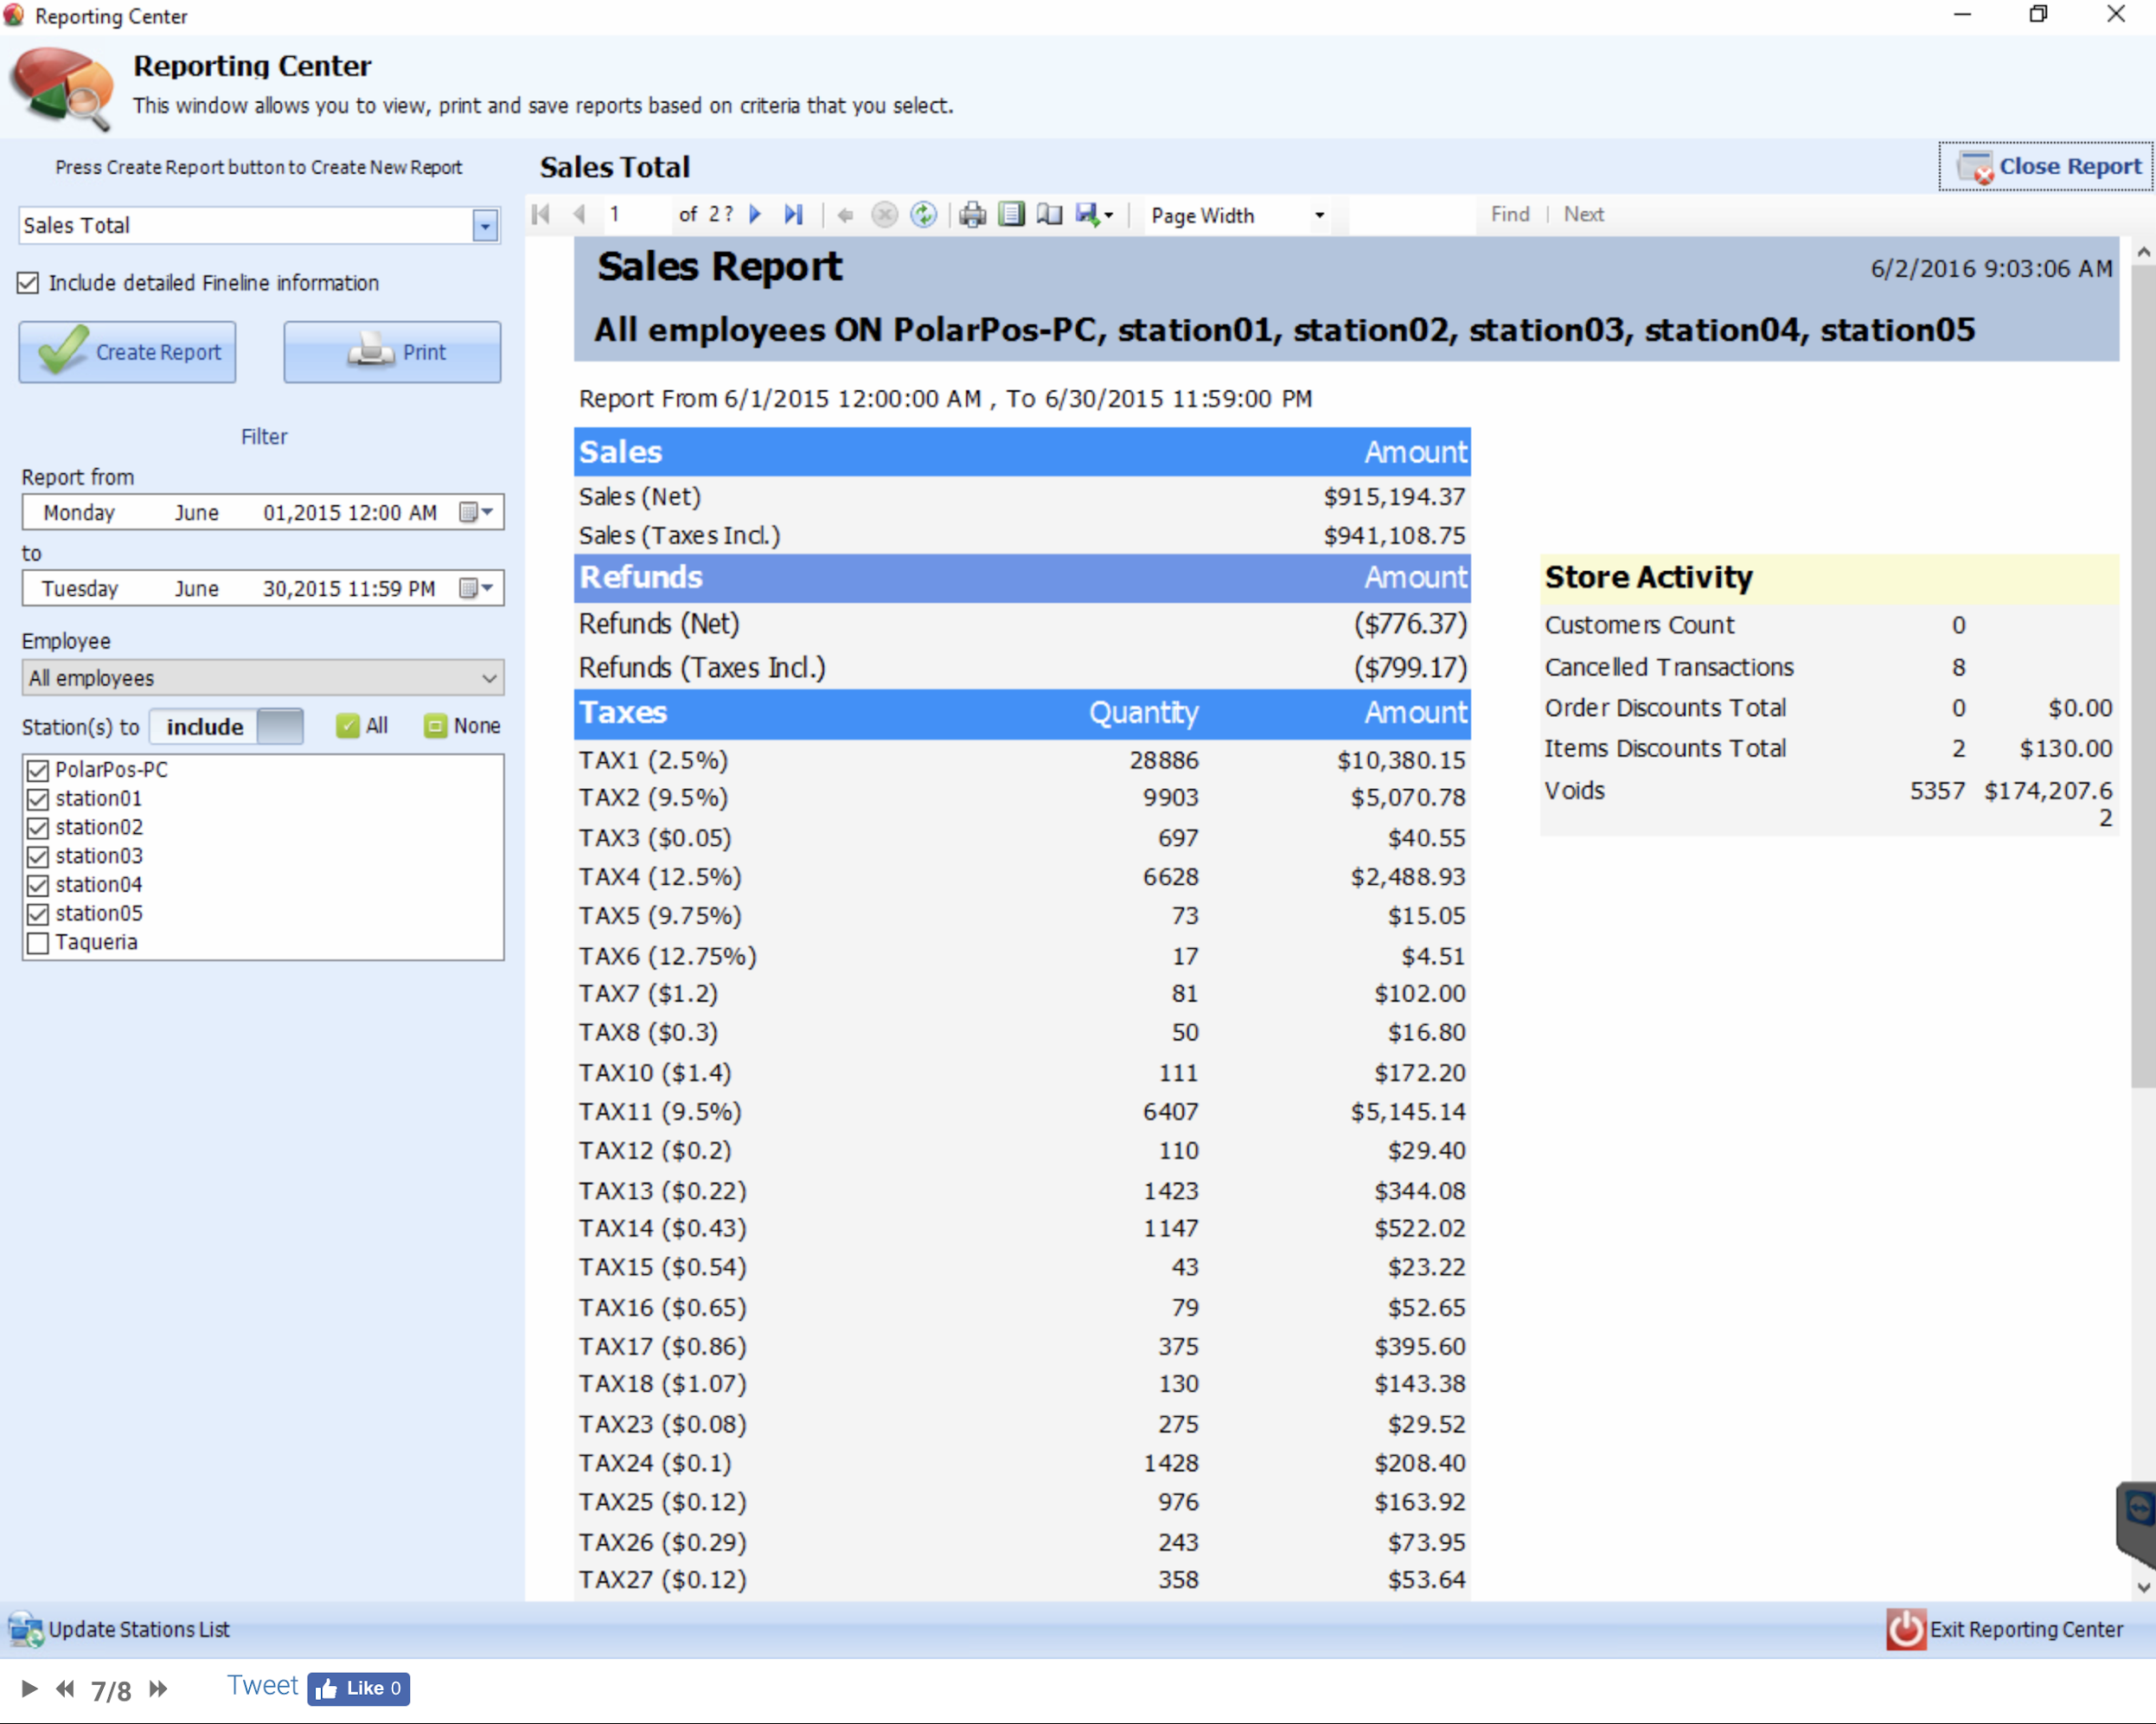
Task: Click TAX1 (2.5%) row label
Action: pyautogui.click(x=653, y=760)
